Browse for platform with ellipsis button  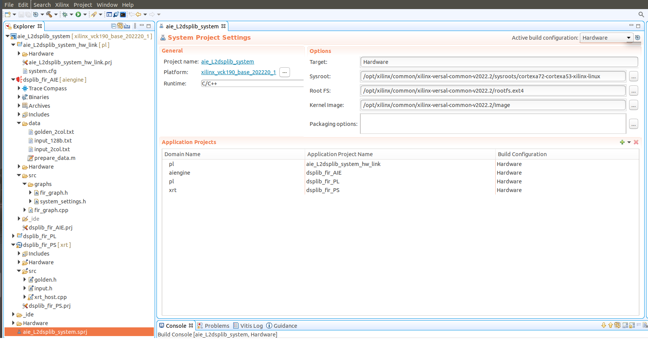285,72
